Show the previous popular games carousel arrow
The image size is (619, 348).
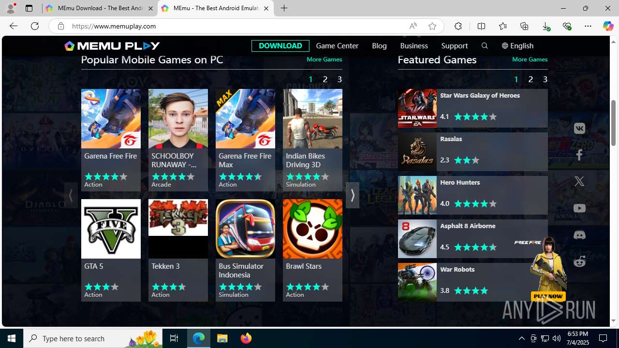[x=71, y=195]
